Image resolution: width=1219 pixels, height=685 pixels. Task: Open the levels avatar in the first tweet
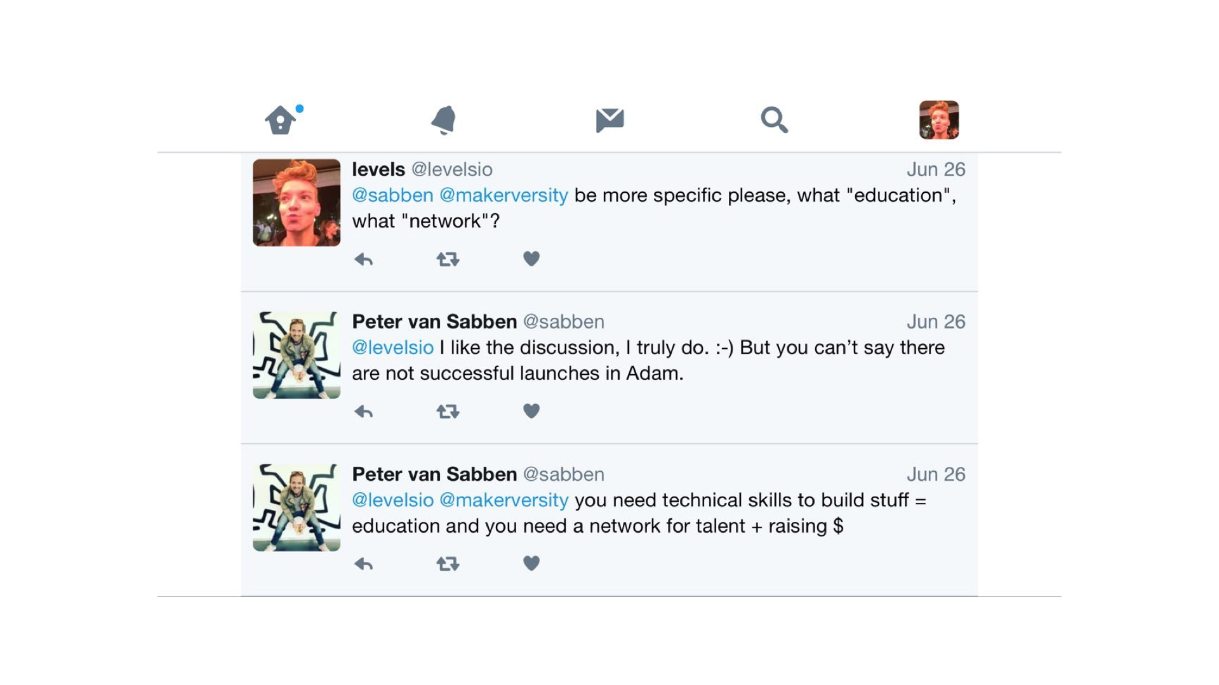tap(296, 202)
